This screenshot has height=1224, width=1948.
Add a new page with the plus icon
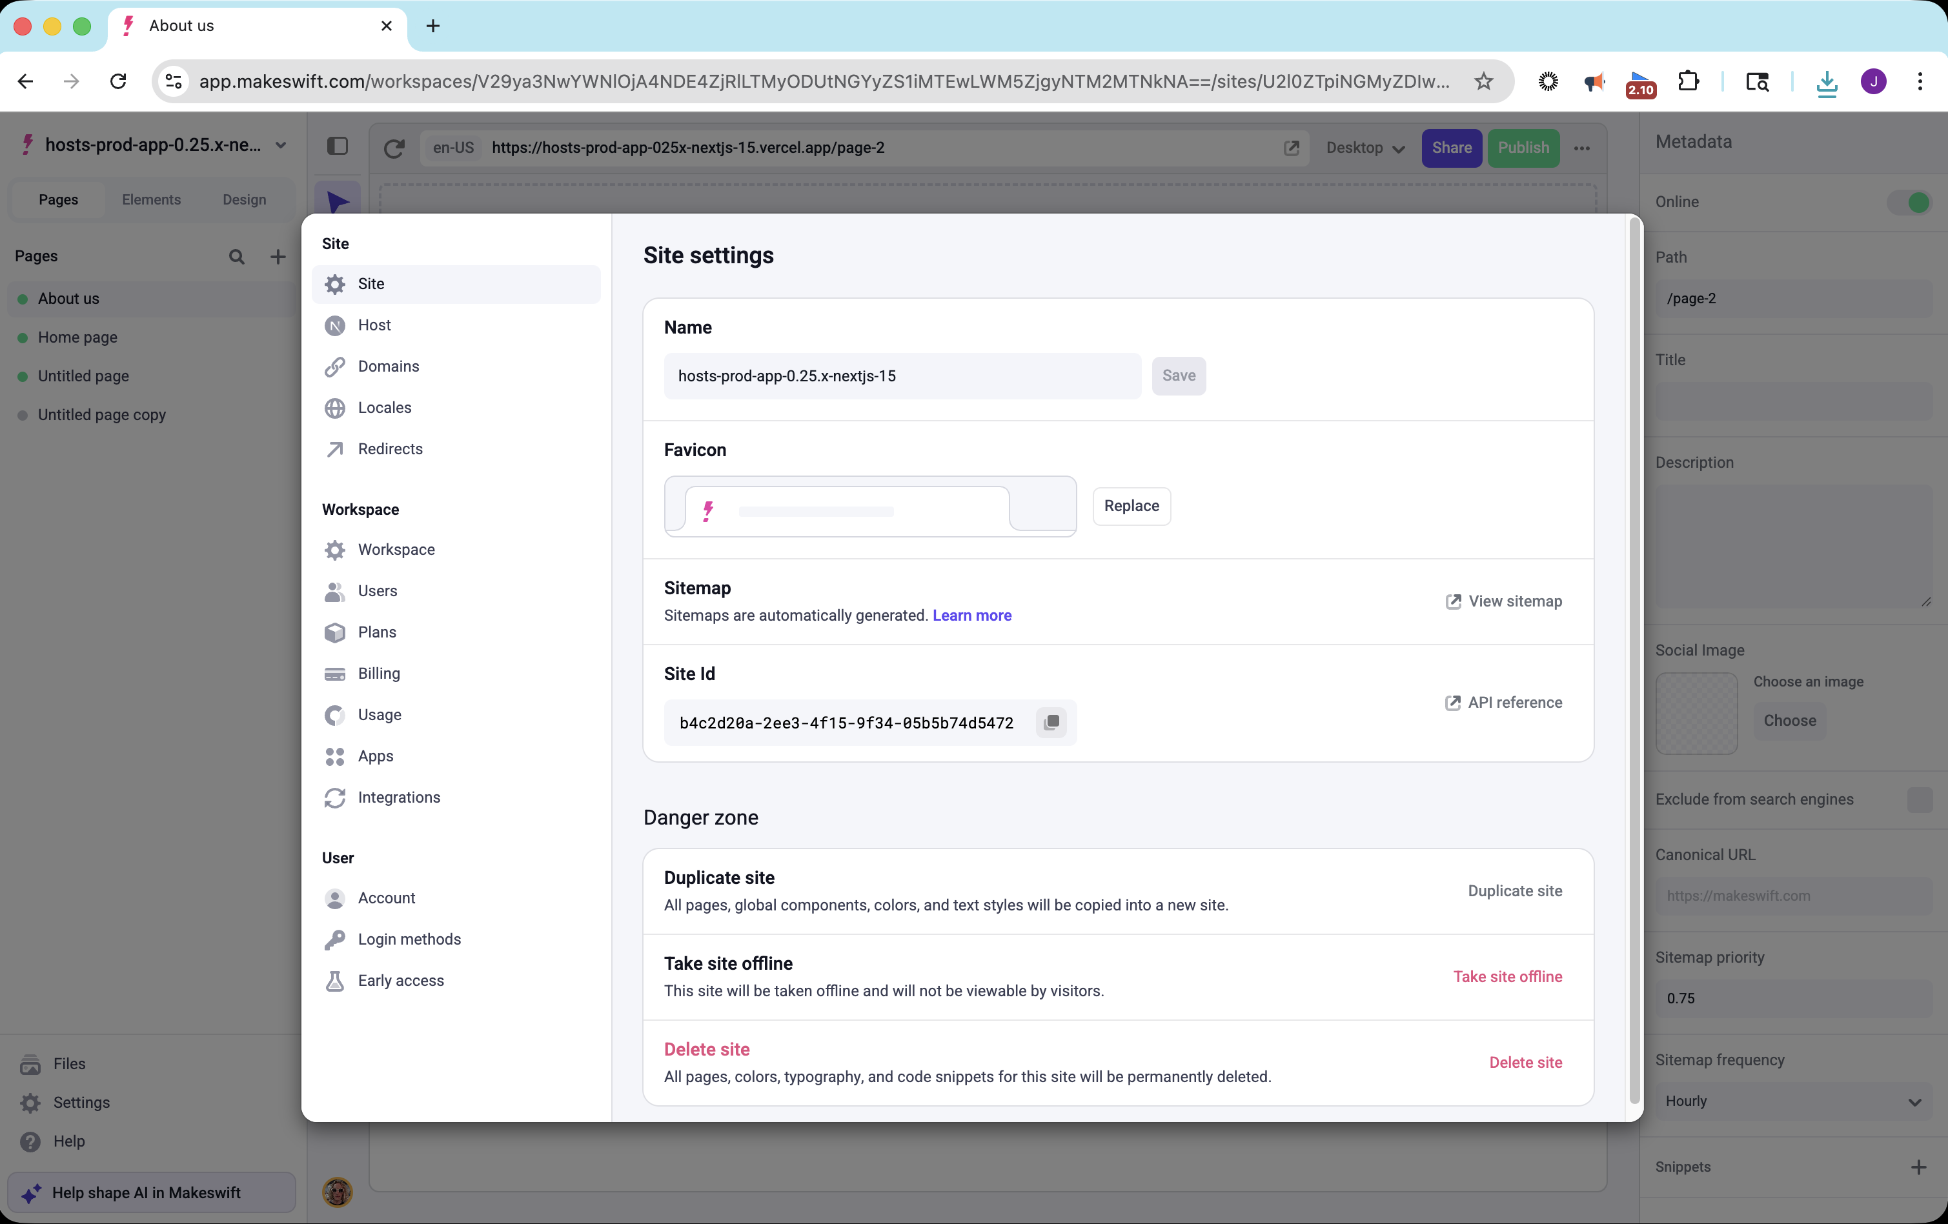[x=278, y=256]
